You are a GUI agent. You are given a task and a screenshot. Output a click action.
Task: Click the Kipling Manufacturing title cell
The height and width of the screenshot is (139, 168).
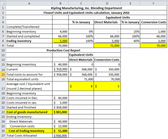(x=86, y=8)
